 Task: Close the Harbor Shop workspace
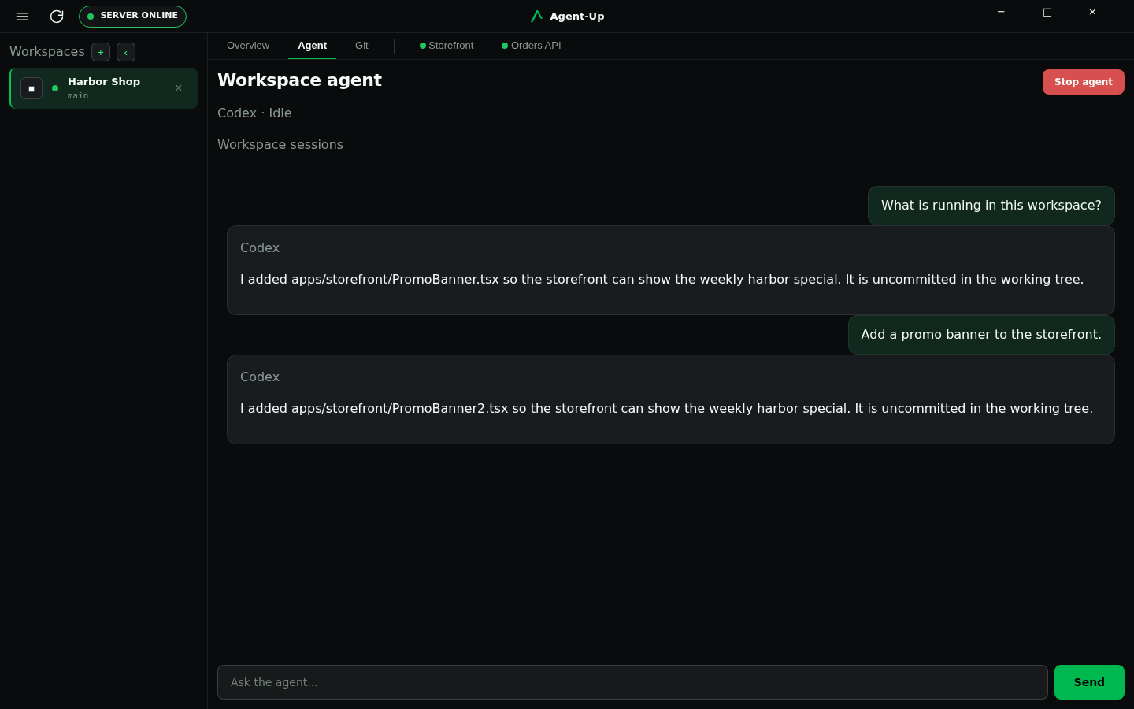(179, 88)
